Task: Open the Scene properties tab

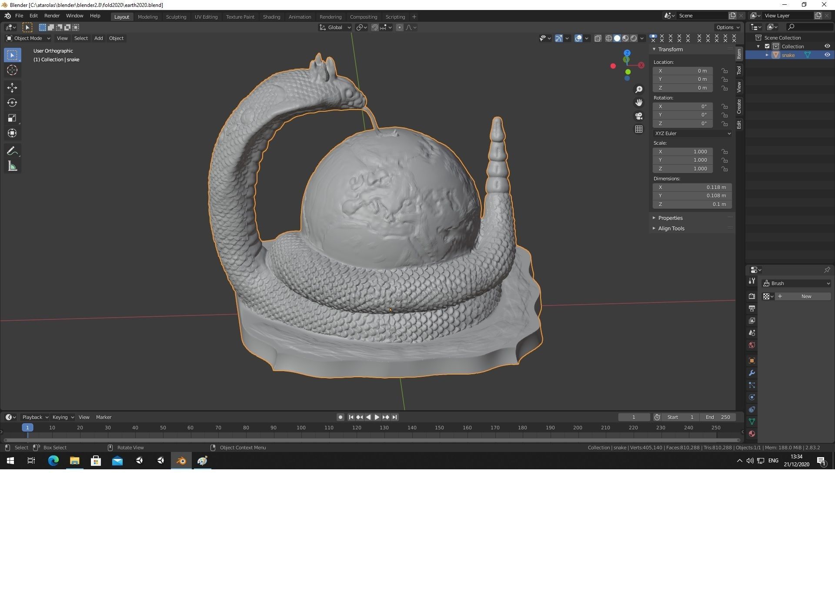Action: pyautogui.click(x=752, y=333)
